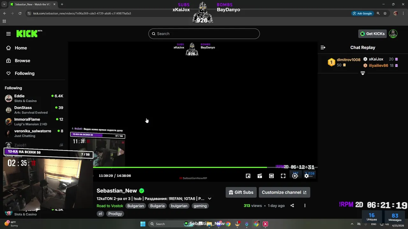Select the Sebastian_New browser tab

[x=33, y=4]
